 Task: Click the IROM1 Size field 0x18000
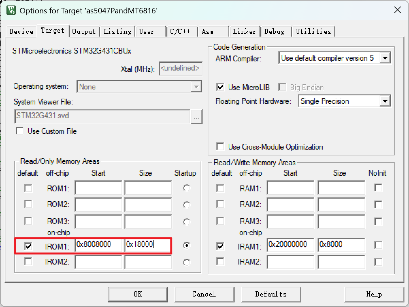pyautogui.click(x=148, y=245)
